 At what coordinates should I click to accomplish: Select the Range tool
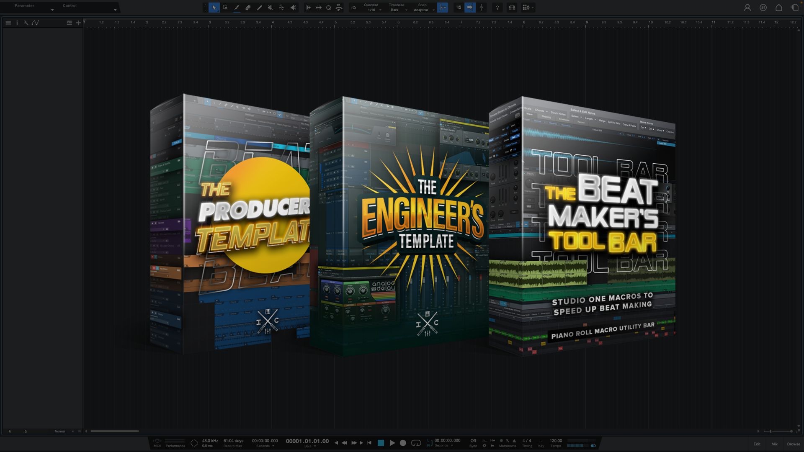click(225, 8)
